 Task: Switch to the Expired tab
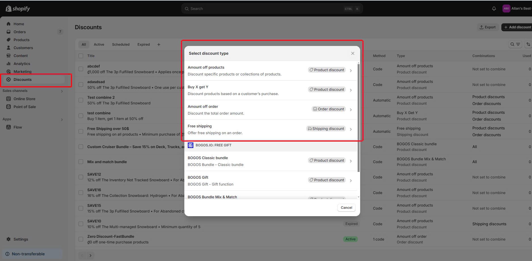coord(143,44)
